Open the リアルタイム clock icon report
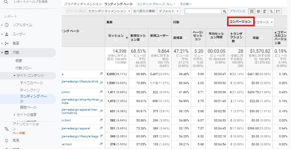Screen dimensions: 291x149 point(7,25)
